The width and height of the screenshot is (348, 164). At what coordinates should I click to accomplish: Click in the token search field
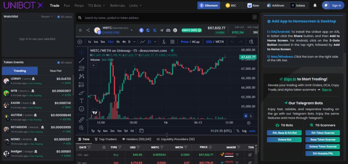(x=167, y=18)
